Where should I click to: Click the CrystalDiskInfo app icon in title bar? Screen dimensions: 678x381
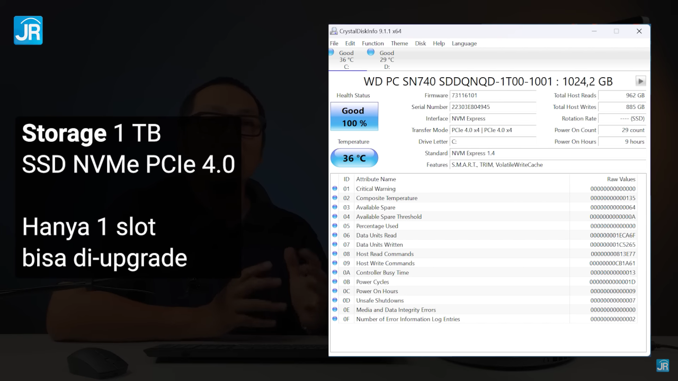point(334,31)
